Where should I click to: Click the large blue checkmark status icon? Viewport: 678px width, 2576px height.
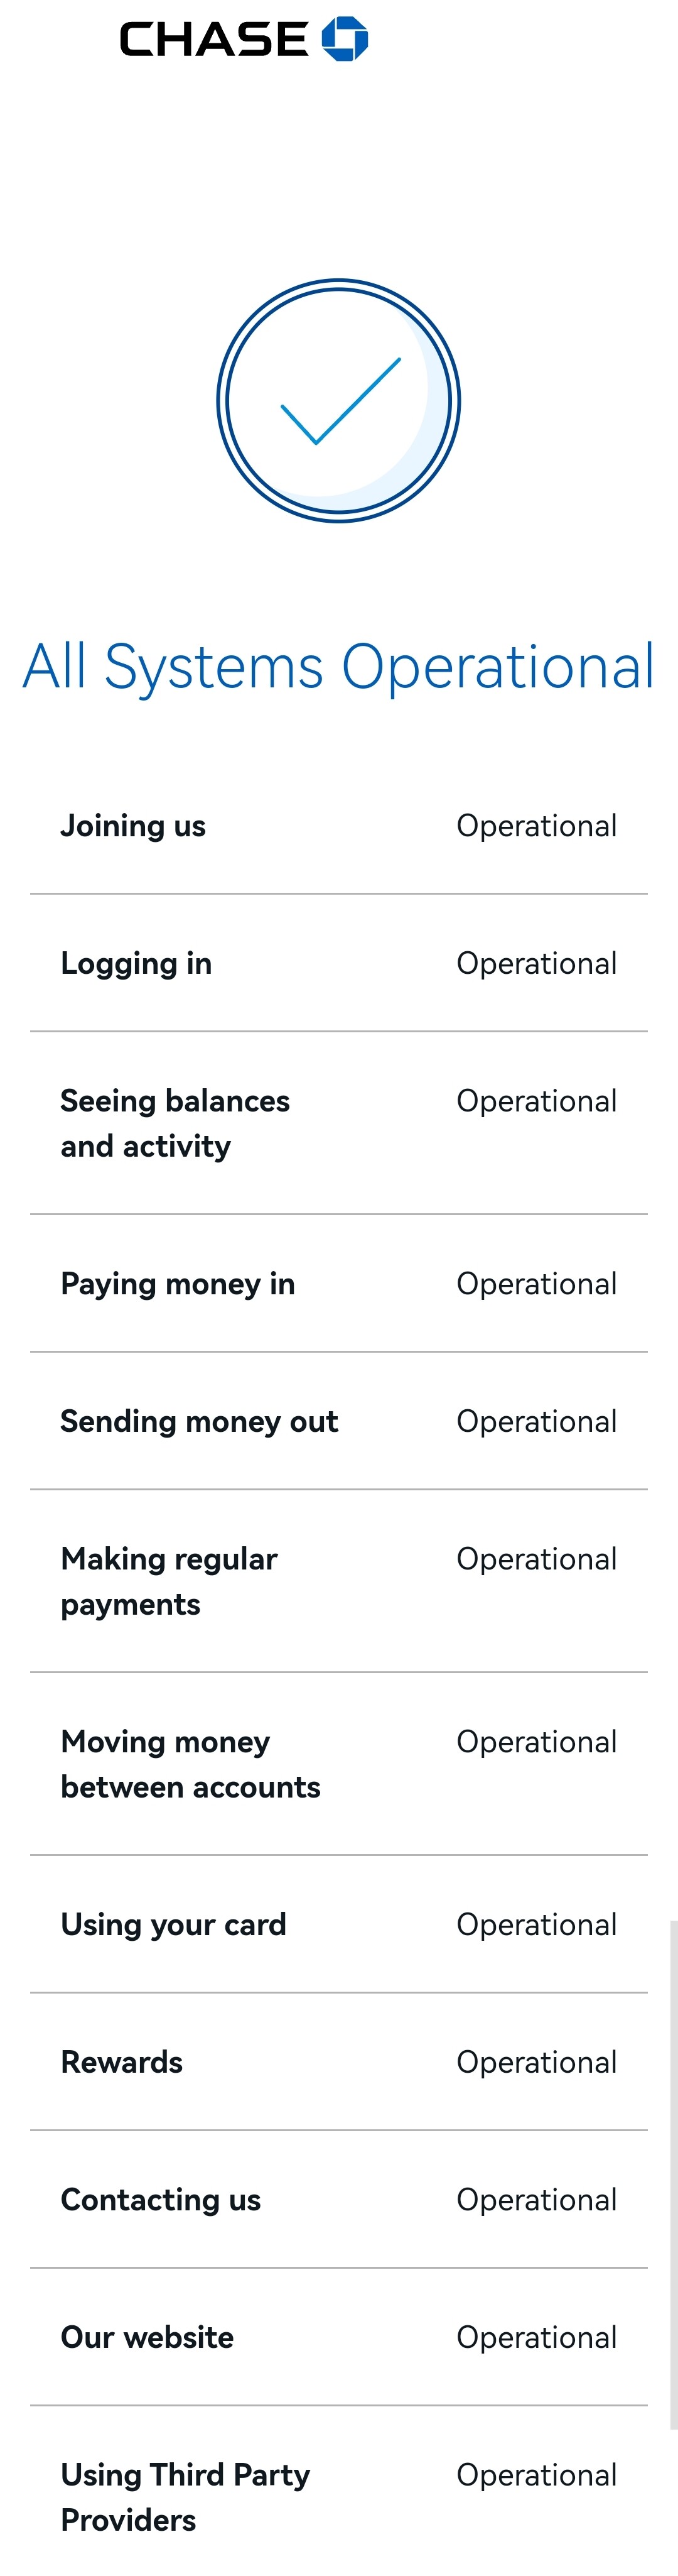tap(338, 400)
